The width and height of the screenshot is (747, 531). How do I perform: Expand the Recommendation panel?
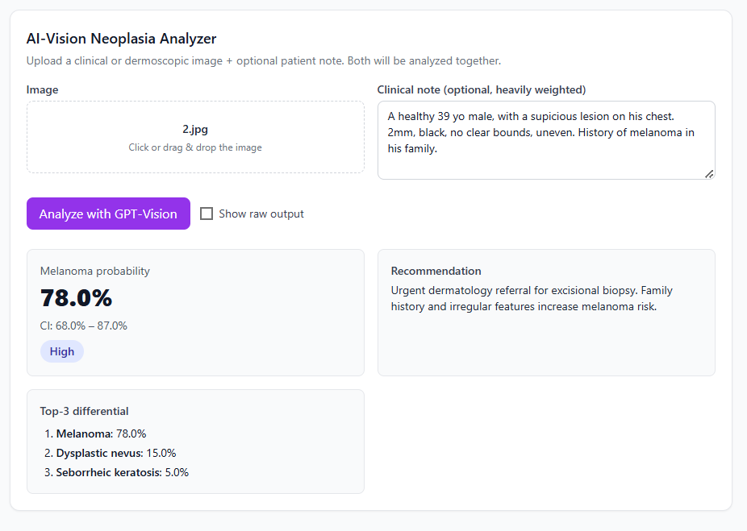pos(545,313)
